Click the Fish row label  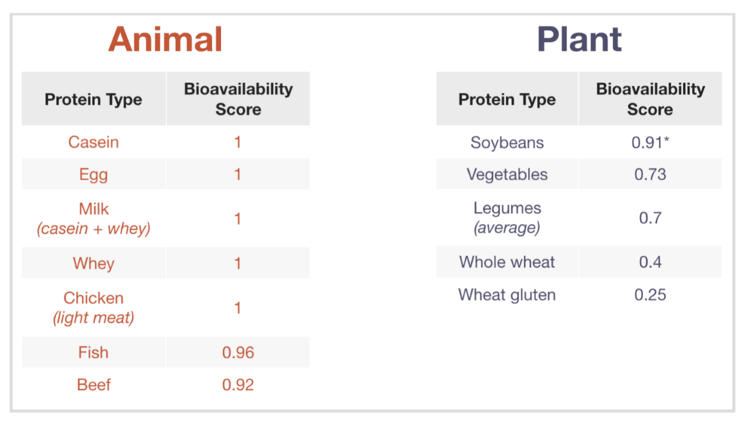tap(93, 352)
